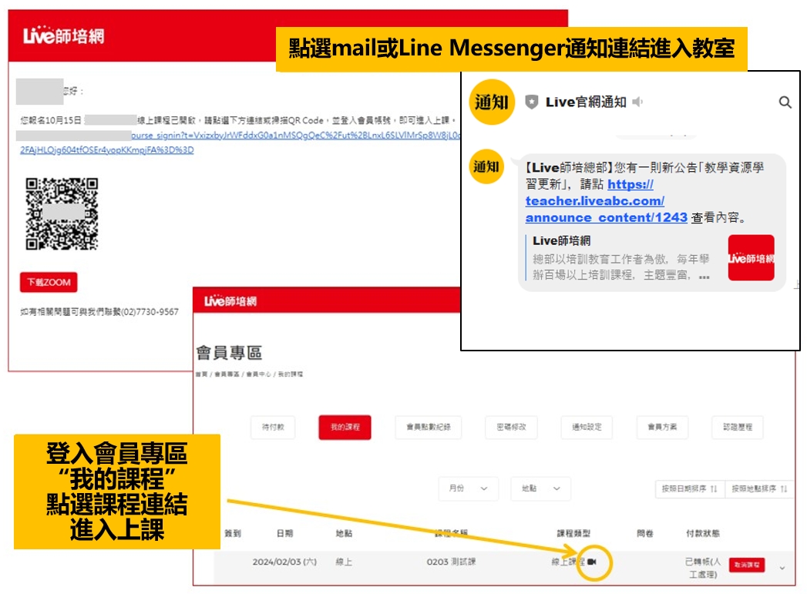807x594 pixels.
Task: Click the 下載ZOOM button
Action: tap(49, 282)
